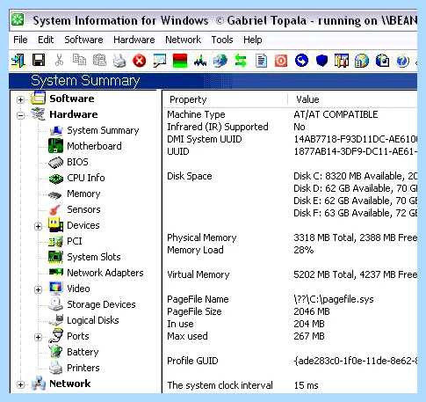
Task: Click the scissors cut icon
Action: coord(59,61)
